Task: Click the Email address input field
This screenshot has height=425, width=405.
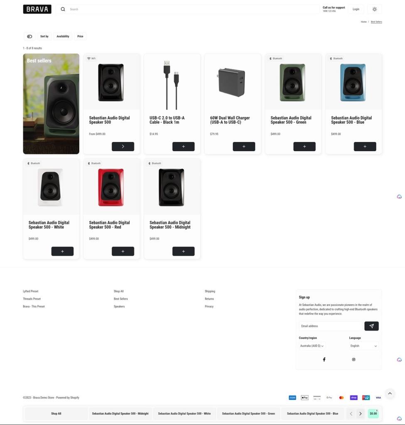Action: pos(331,326)
